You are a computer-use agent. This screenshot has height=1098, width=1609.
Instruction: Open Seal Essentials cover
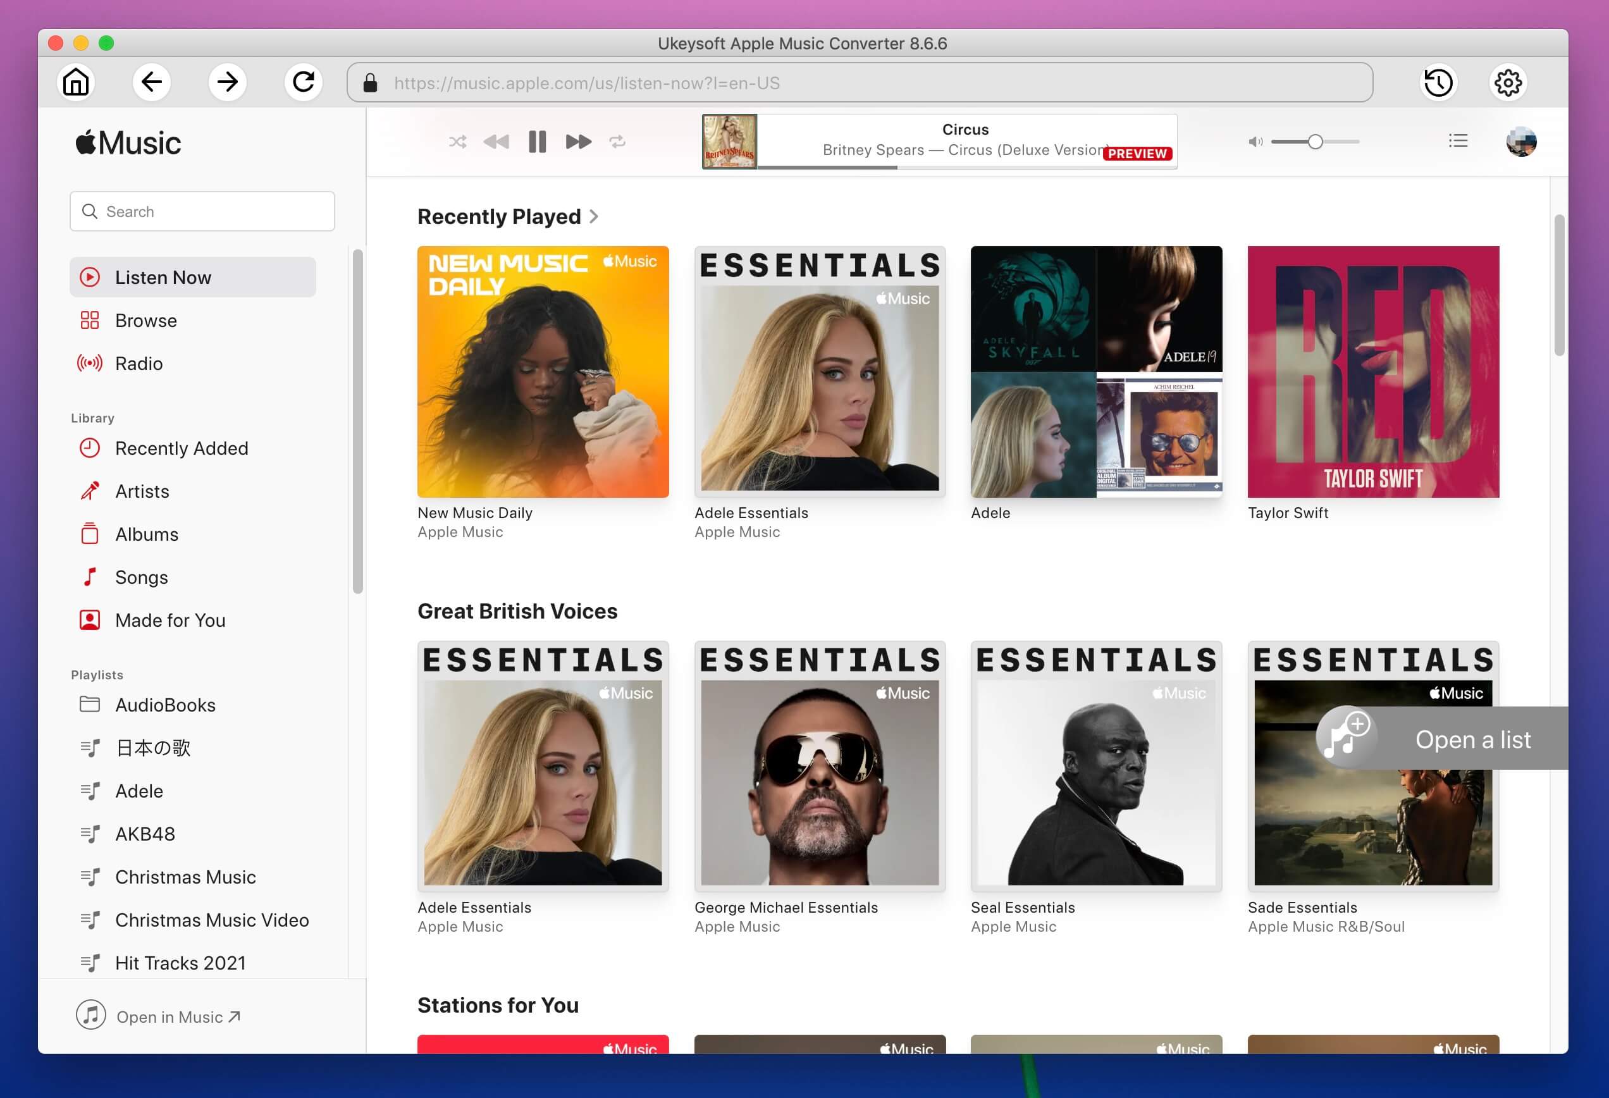[1096, 766]
